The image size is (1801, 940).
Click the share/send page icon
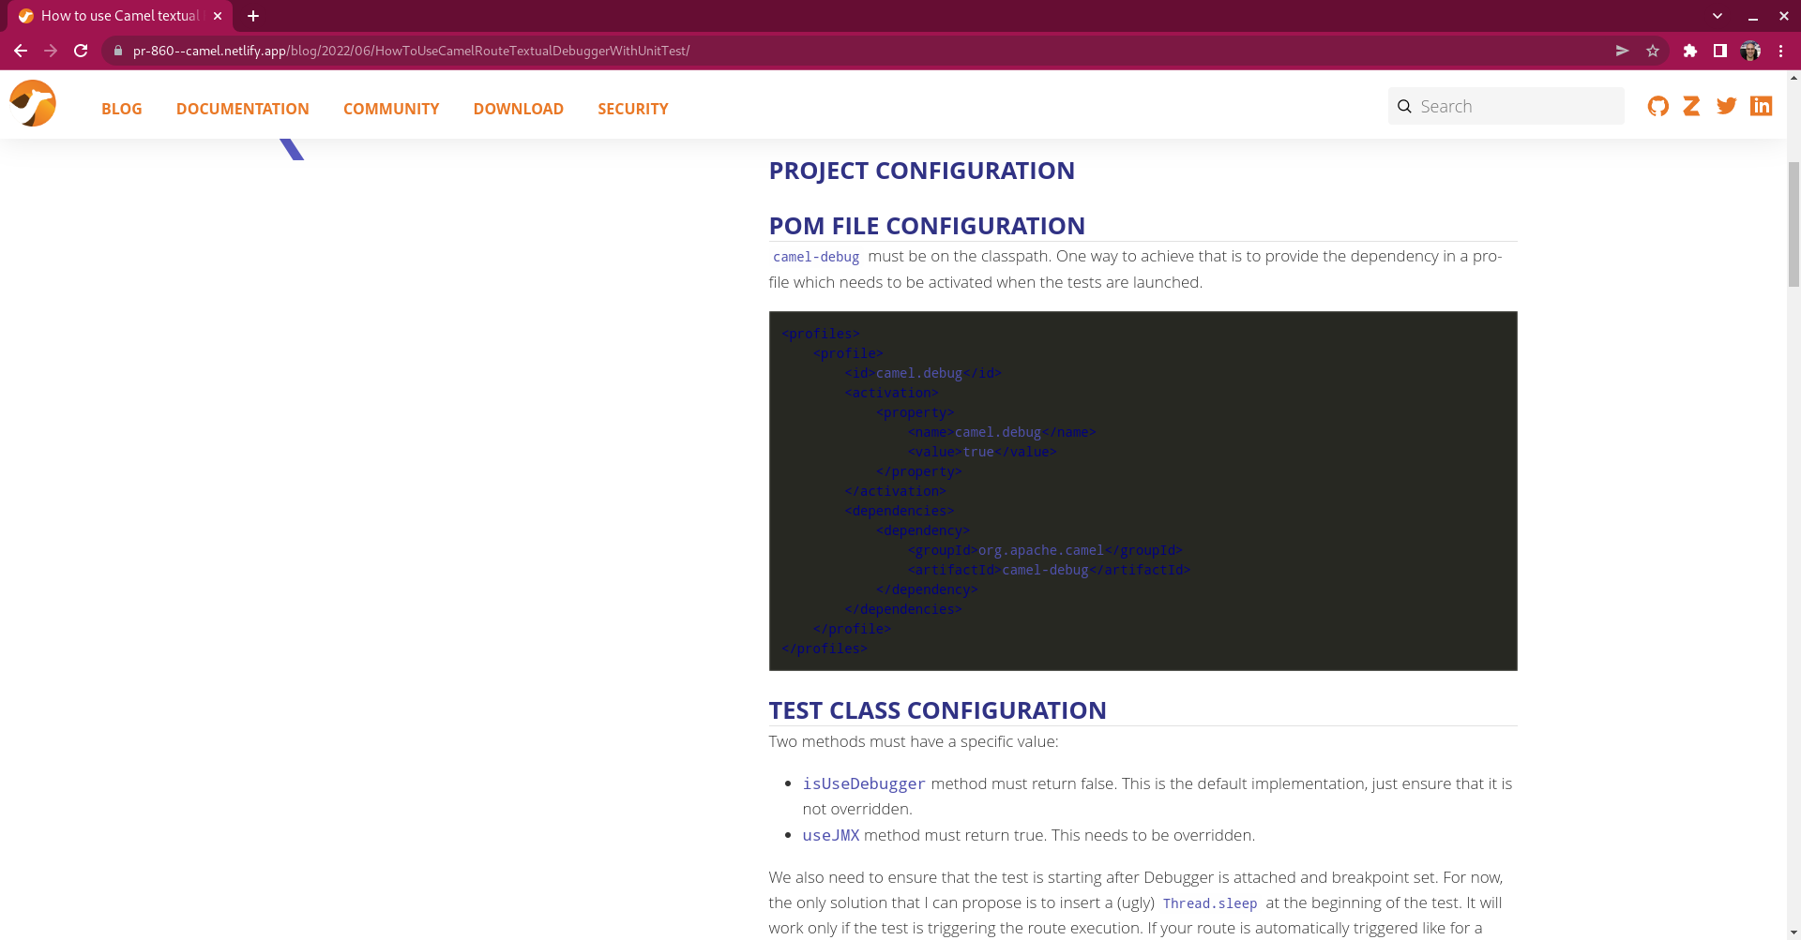1622,51
